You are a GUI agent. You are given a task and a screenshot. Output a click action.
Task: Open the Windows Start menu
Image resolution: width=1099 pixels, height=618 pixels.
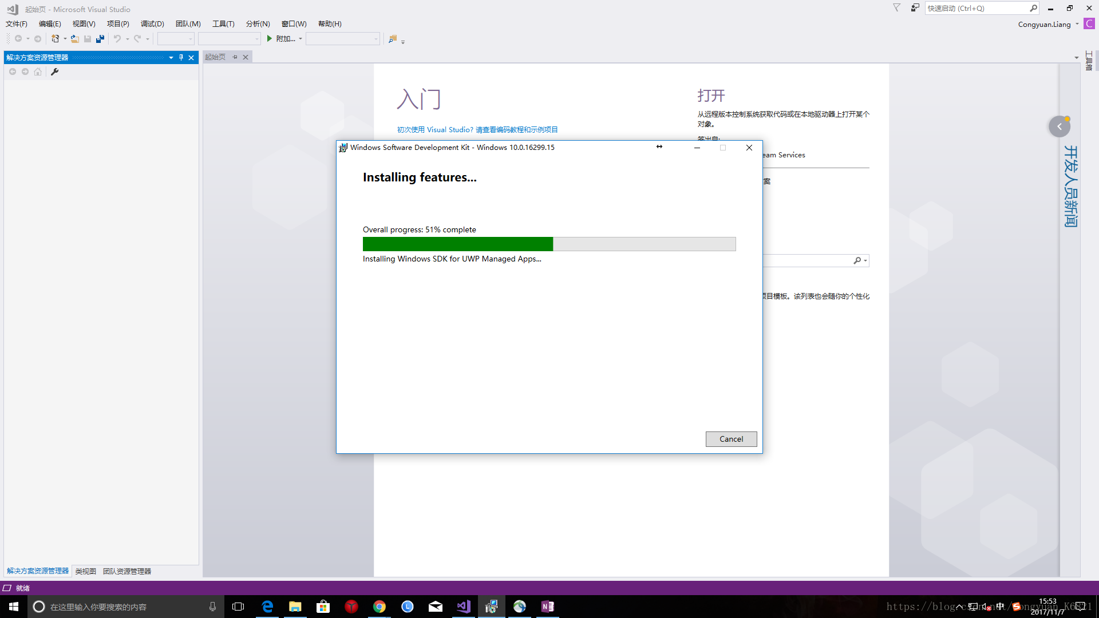(x=14, y=607)
